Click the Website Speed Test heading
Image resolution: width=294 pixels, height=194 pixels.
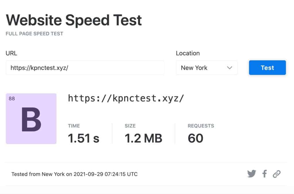[x=74, y=20]
